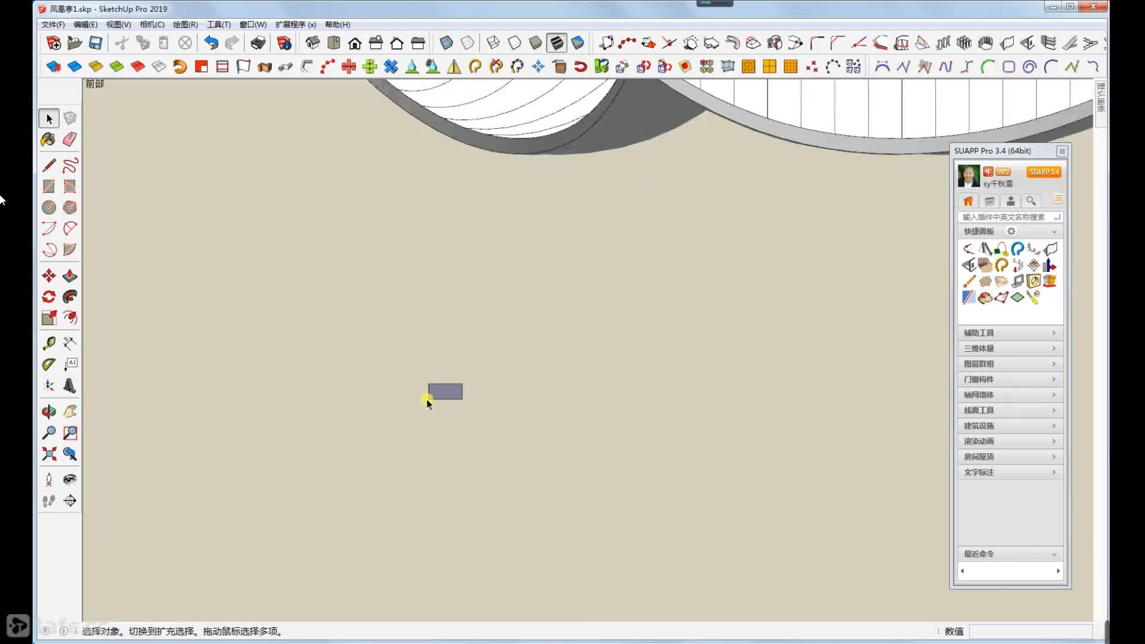
Task: Open the 视图(V) menu
Action: (x=118, y=24)
